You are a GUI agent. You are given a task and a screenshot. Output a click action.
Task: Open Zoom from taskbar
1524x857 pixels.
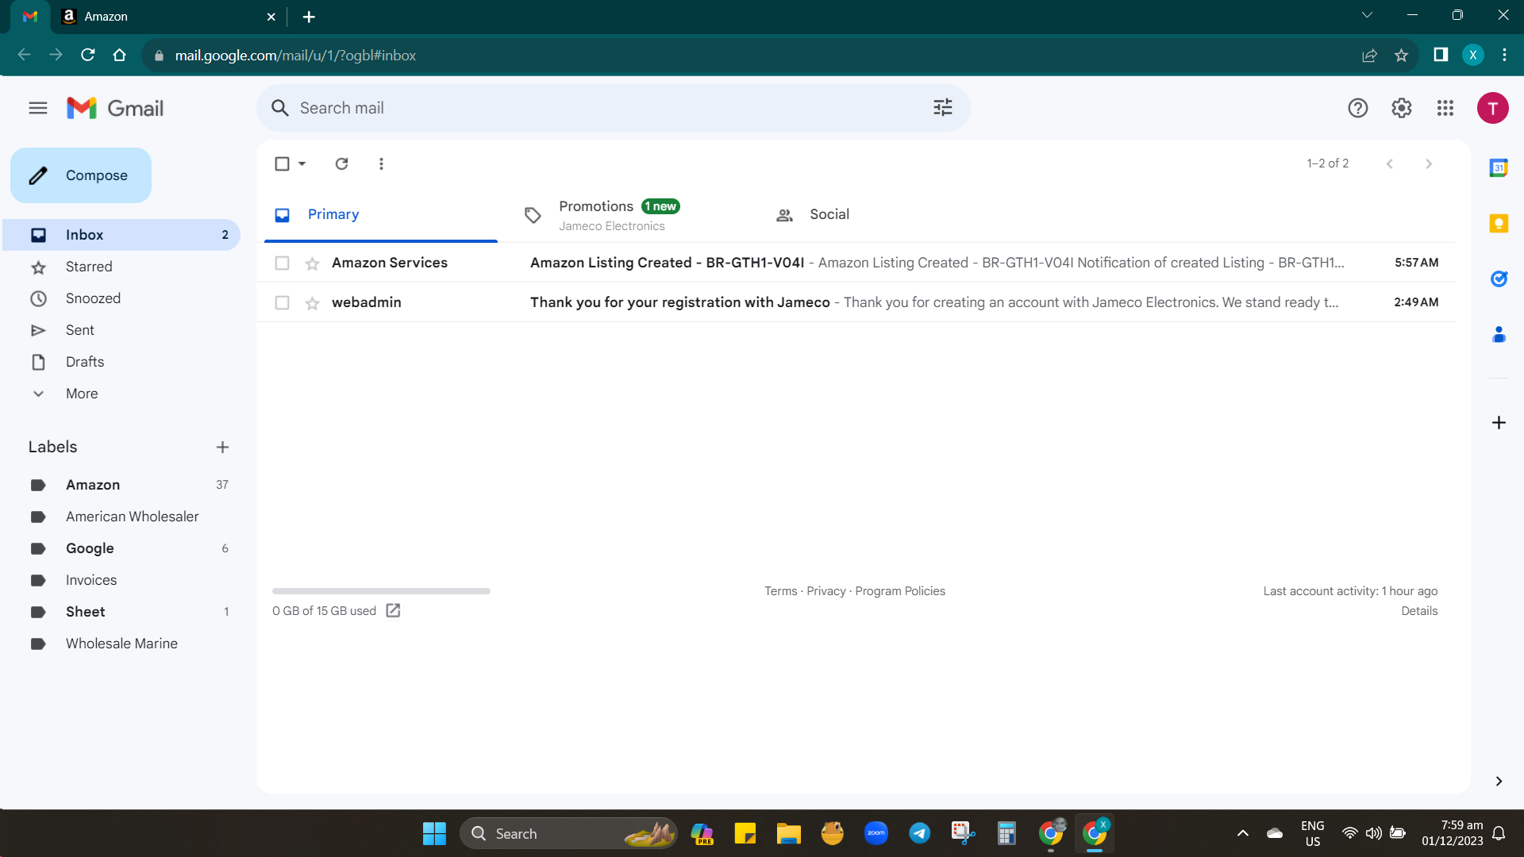click(876, 833)
